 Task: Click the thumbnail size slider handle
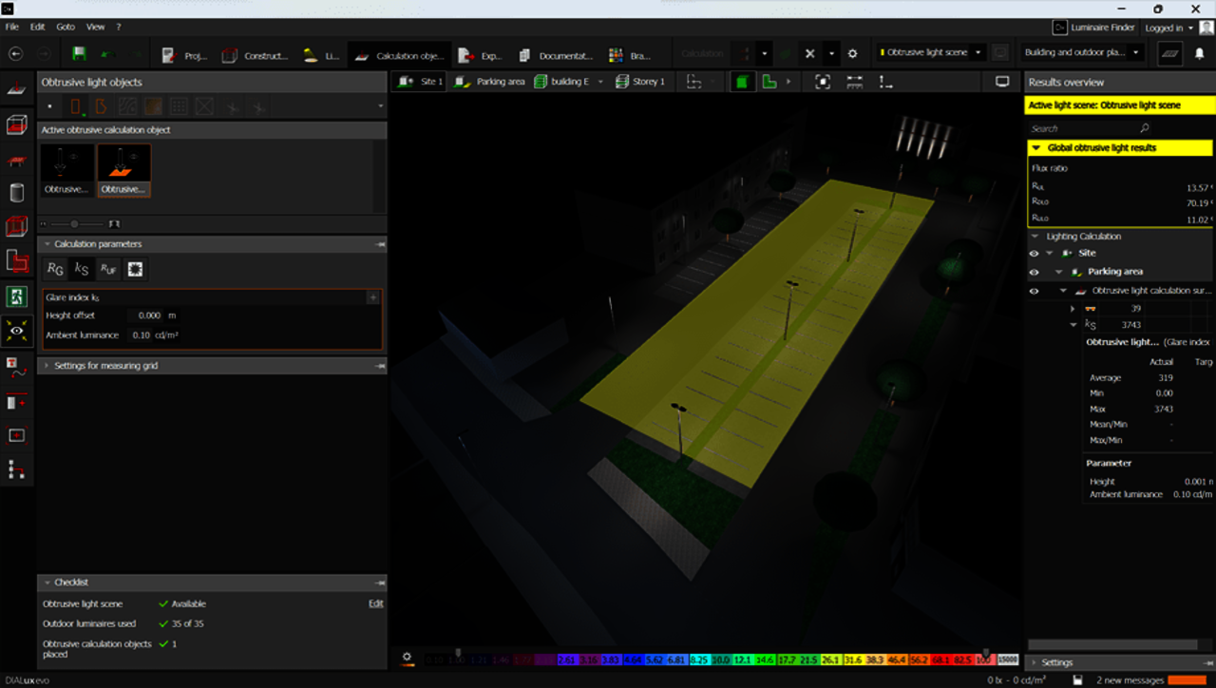[74, 224]
